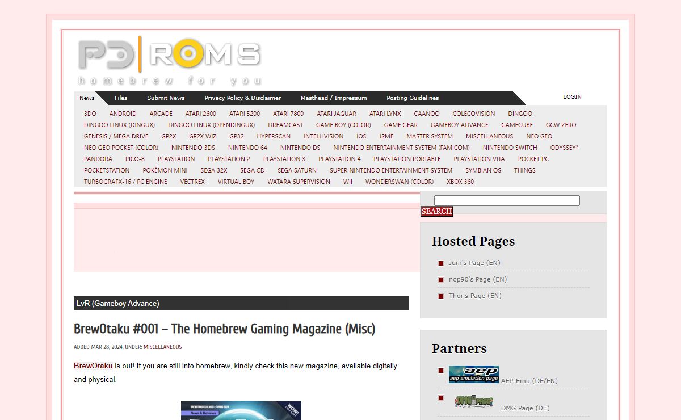The image size is (681, 420).
Task: Browse the GCW ZERO category
Action: [x=561, y=125]
